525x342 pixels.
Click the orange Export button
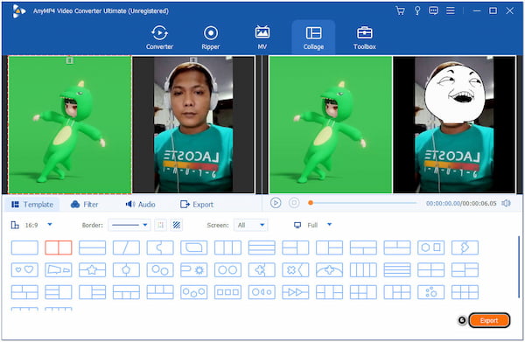[x=489, y=320]
